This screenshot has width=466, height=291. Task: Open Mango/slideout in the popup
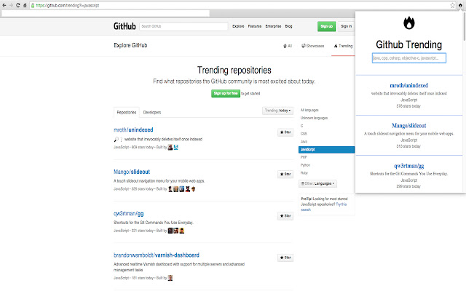[409, 126]
